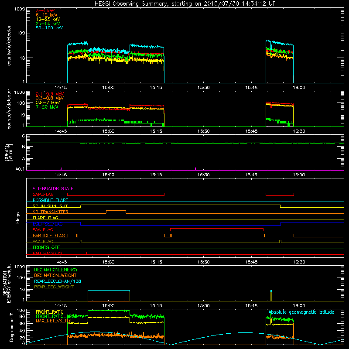Select the ECLIPSE_FLAG label

[x=48, y=224]
